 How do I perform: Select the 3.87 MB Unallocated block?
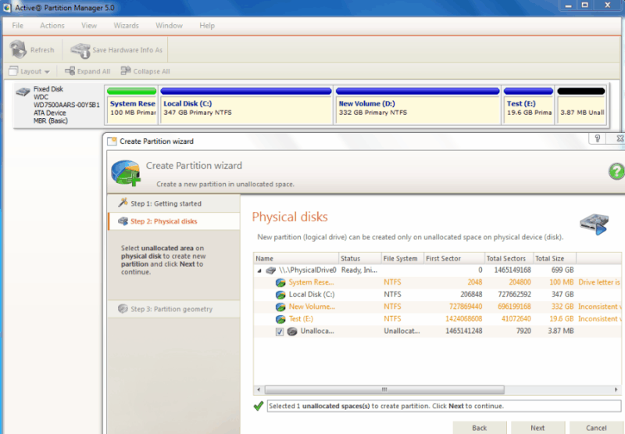(x=581, y=105)
